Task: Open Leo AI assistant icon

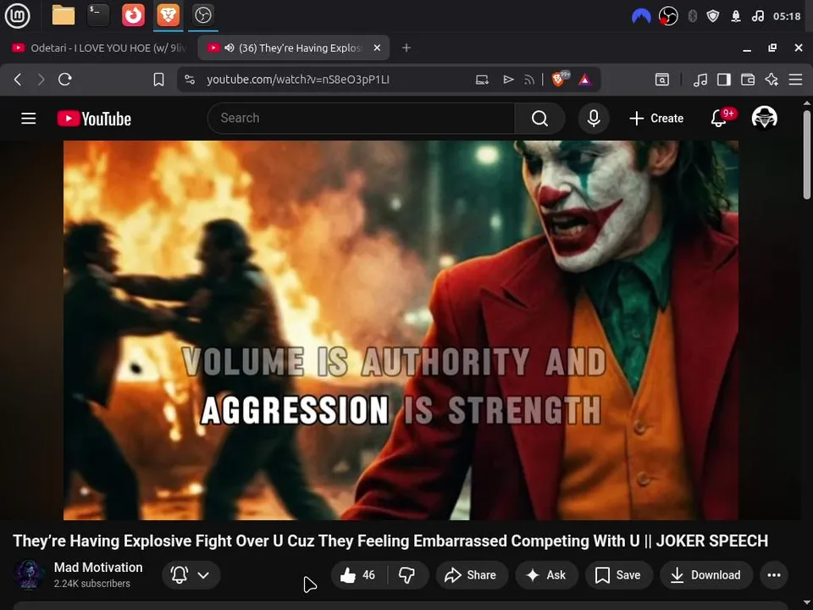Action: (772, 80)
